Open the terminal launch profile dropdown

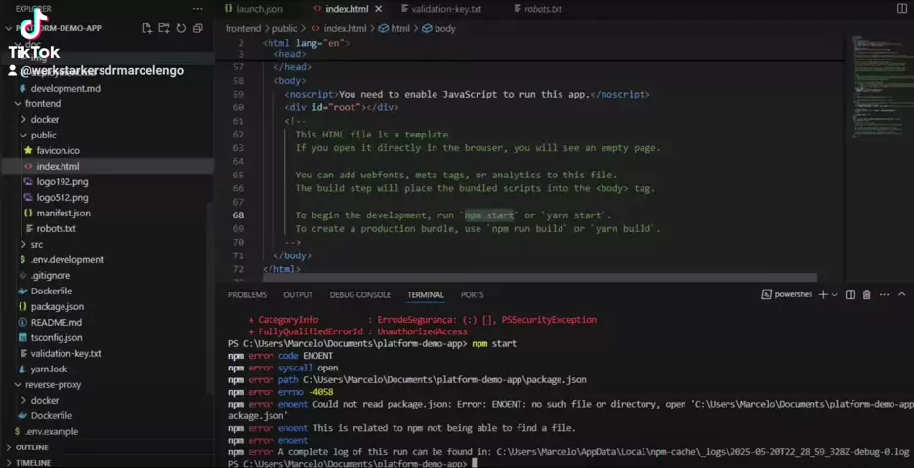point(835,295)
